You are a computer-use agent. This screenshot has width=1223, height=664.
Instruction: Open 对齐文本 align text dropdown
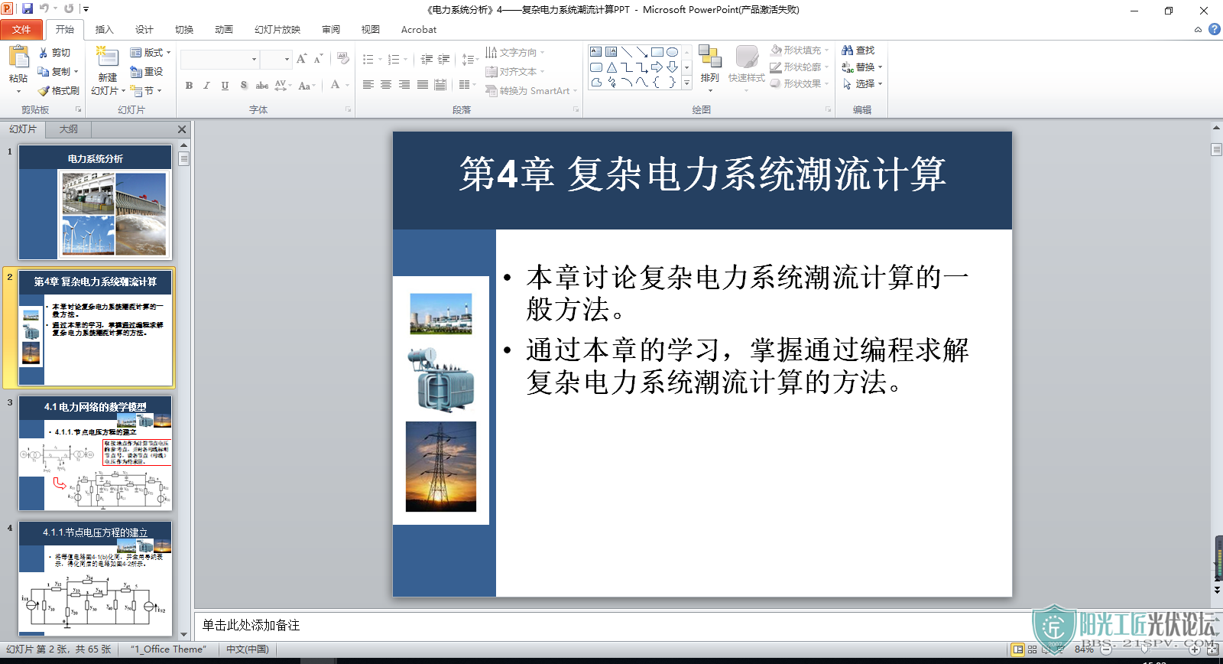pos(515,71)
